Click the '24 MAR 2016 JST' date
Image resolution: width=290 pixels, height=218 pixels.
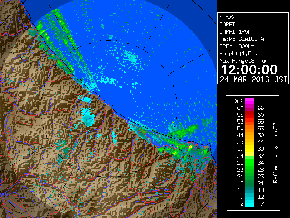254,79
